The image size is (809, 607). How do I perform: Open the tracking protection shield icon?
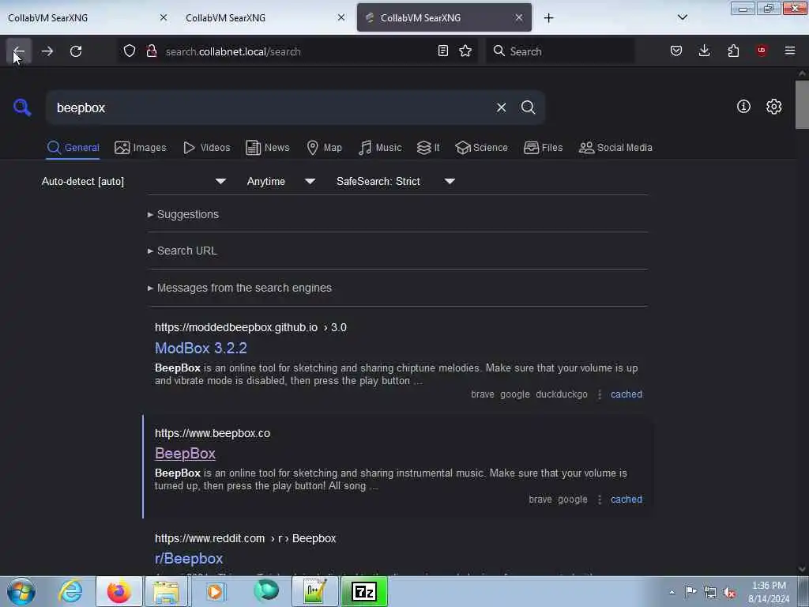click(130, 51)
